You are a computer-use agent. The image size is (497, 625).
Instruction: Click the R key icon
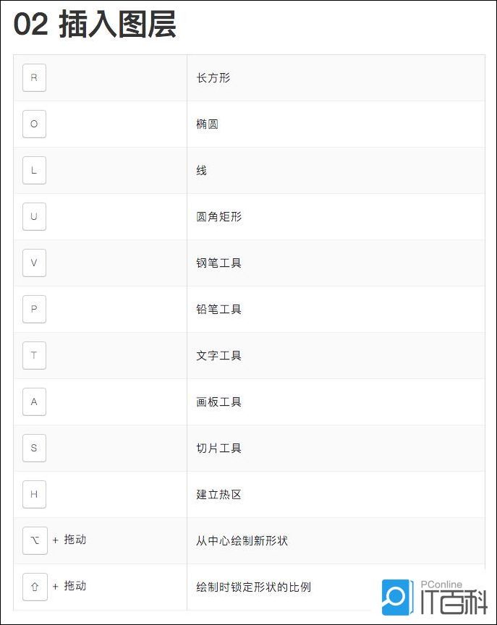point(34,77)
